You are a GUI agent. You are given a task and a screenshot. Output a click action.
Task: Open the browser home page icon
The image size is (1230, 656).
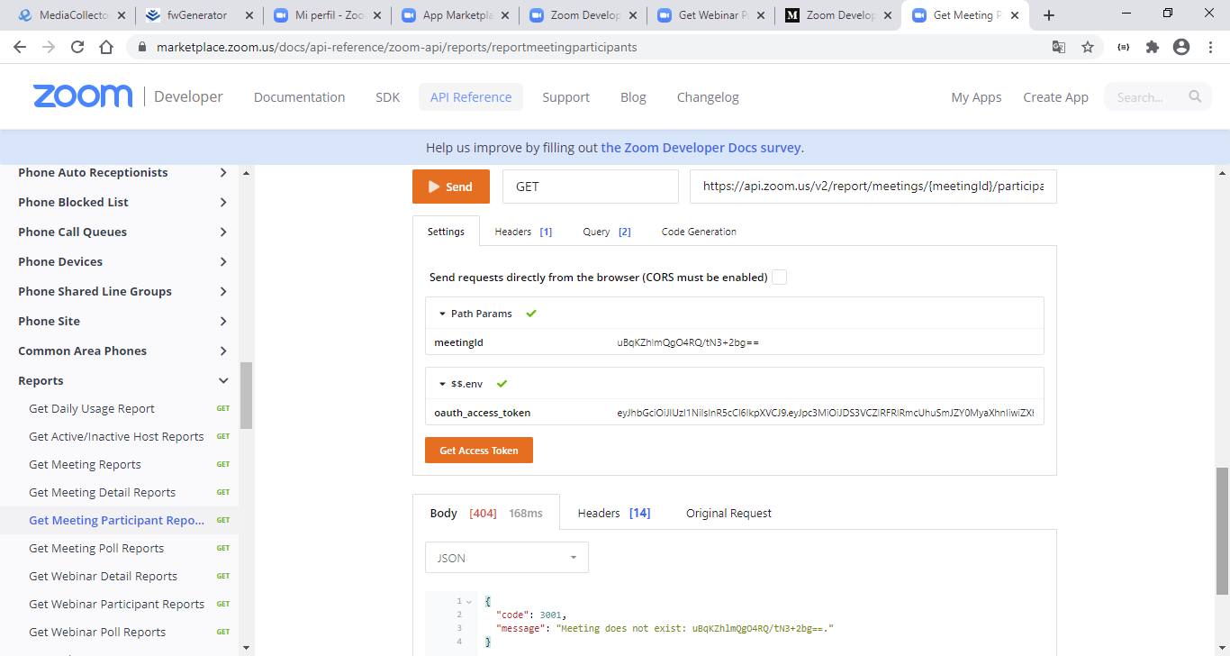tap(106, 47)
